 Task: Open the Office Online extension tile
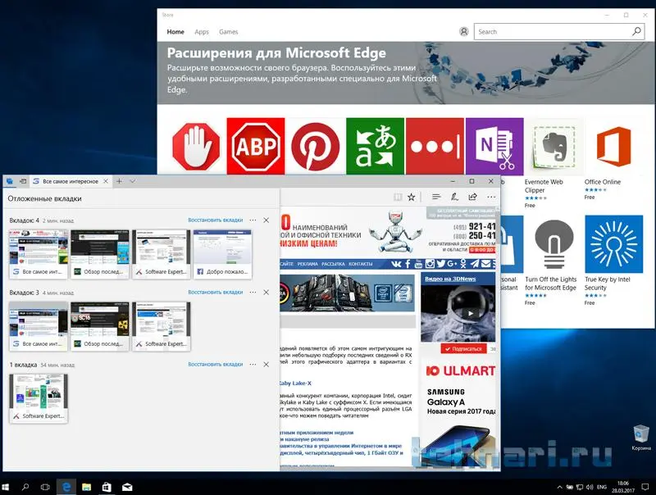613,146
